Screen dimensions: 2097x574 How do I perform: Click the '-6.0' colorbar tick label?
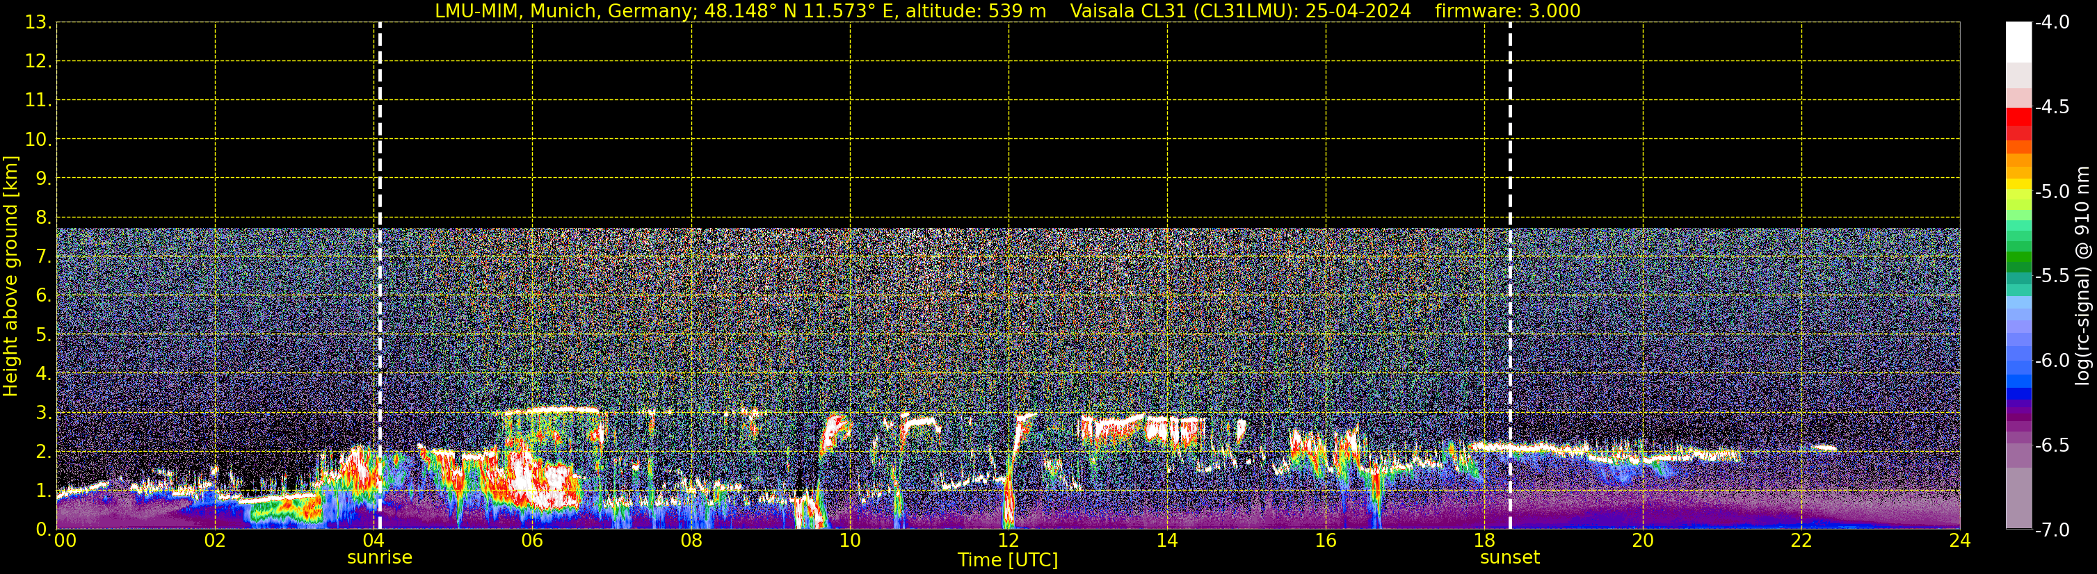(x=2051, y=361)
